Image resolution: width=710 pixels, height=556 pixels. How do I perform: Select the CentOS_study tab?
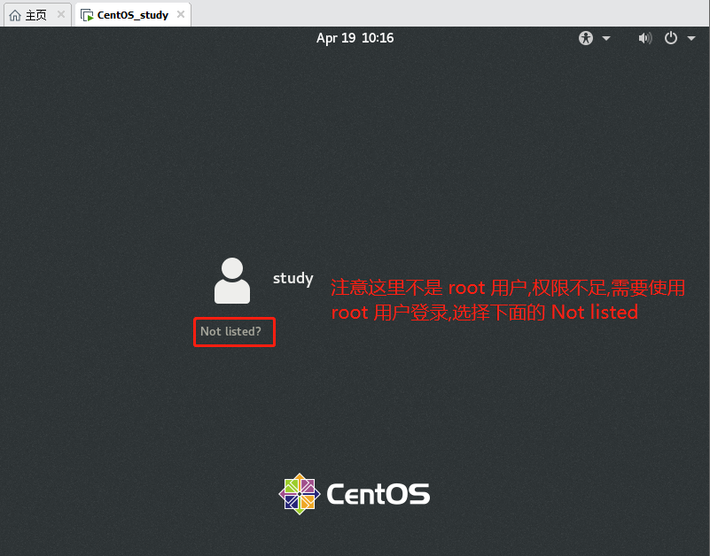coord(132,15)
